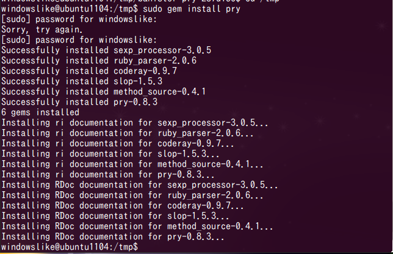Click ri documentation line for slop-1.5.3
This screenshot has height=254, width=393.
110,154
